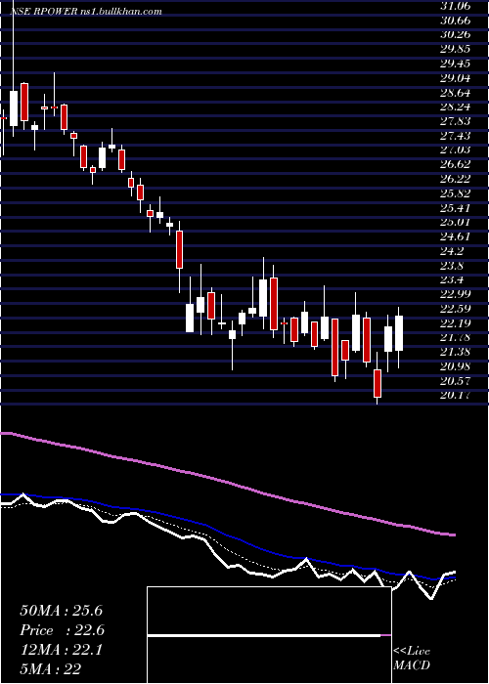Click the 27.03 price axis label
The width and height of the screenshot is (489, 684).
tap(456, 150)
